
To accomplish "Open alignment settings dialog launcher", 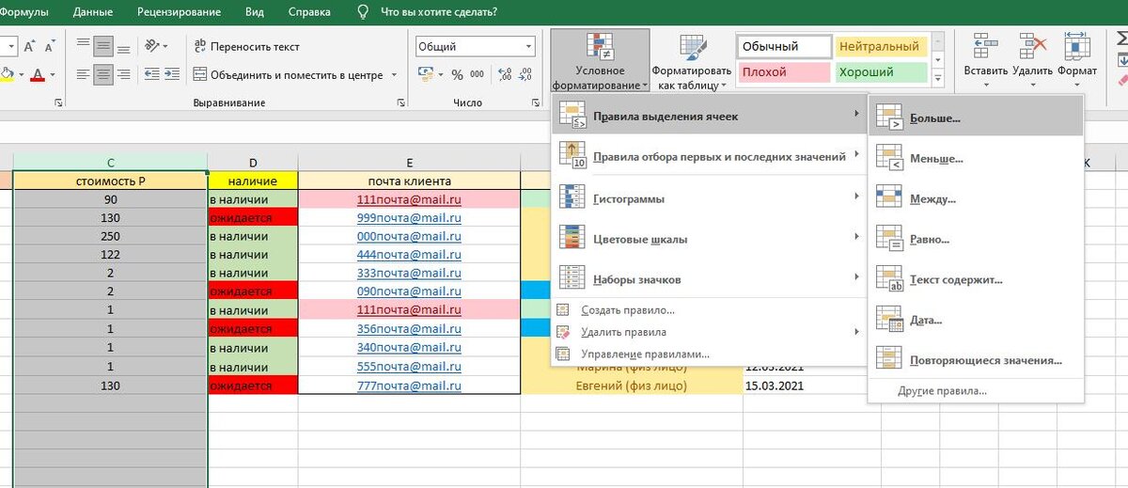I will tap(401, 102).
